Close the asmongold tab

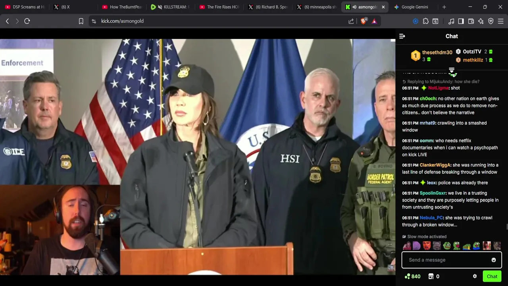point(383,7)
